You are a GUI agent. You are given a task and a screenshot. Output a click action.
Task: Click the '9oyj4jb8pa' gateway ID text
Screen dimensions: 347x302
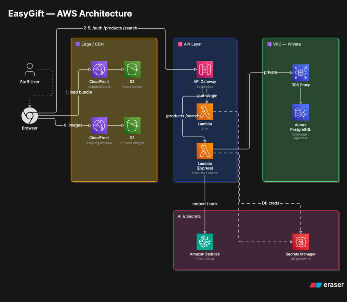click(205, 87)
